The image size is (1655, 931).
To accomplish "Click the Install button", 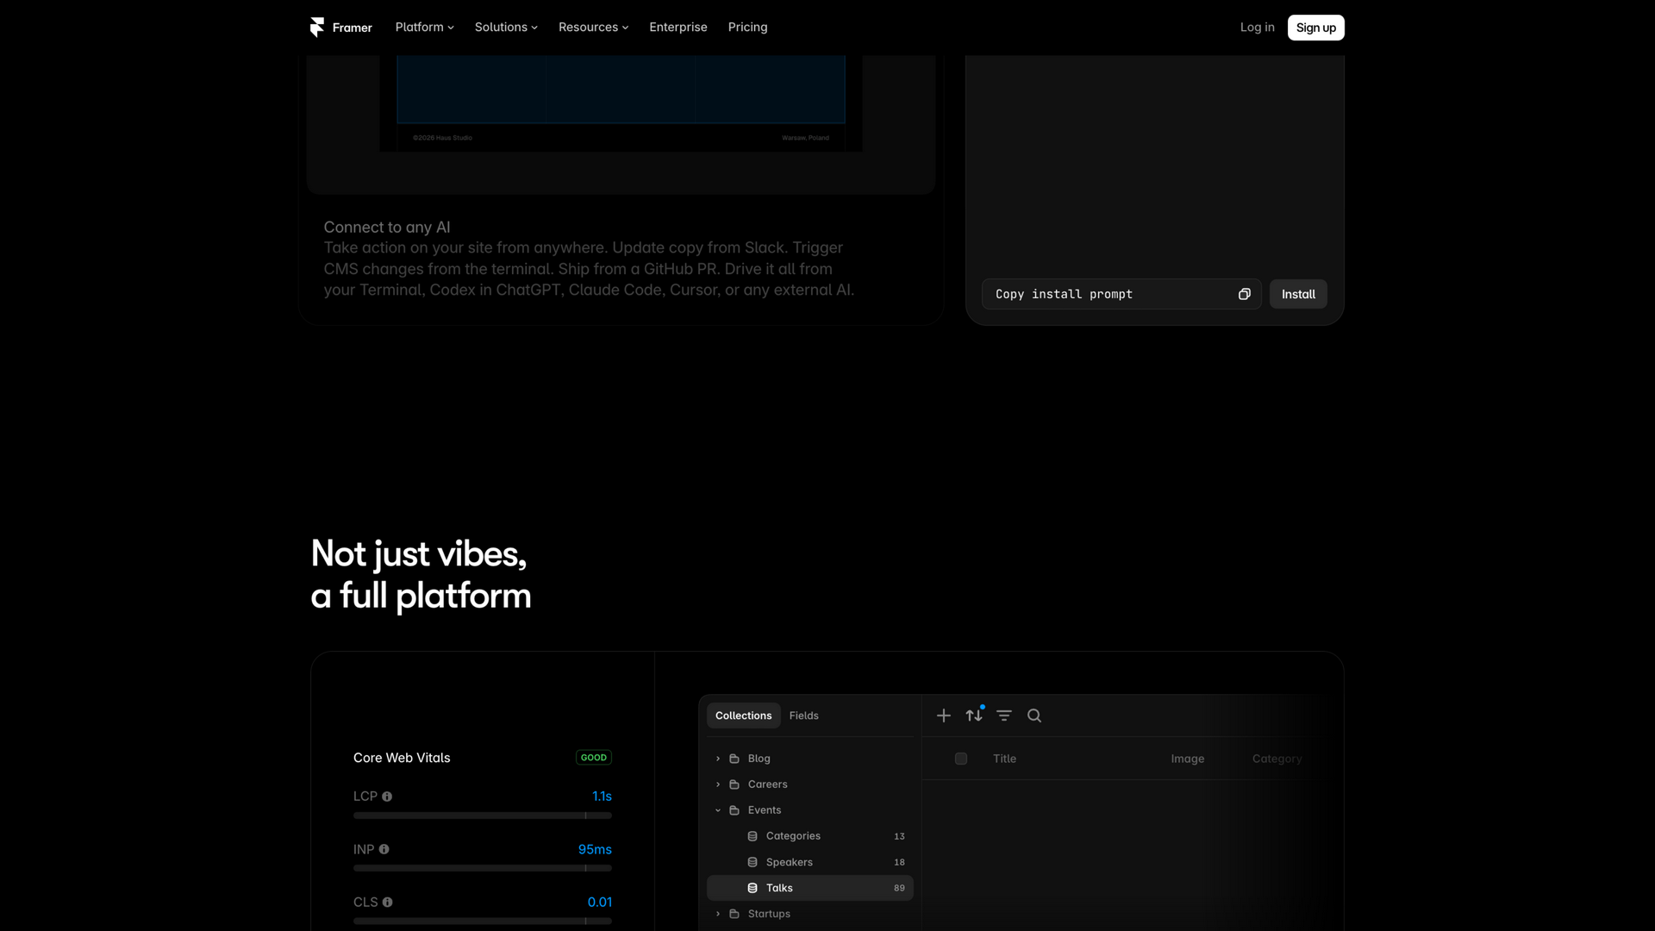I will (1298, 294).
